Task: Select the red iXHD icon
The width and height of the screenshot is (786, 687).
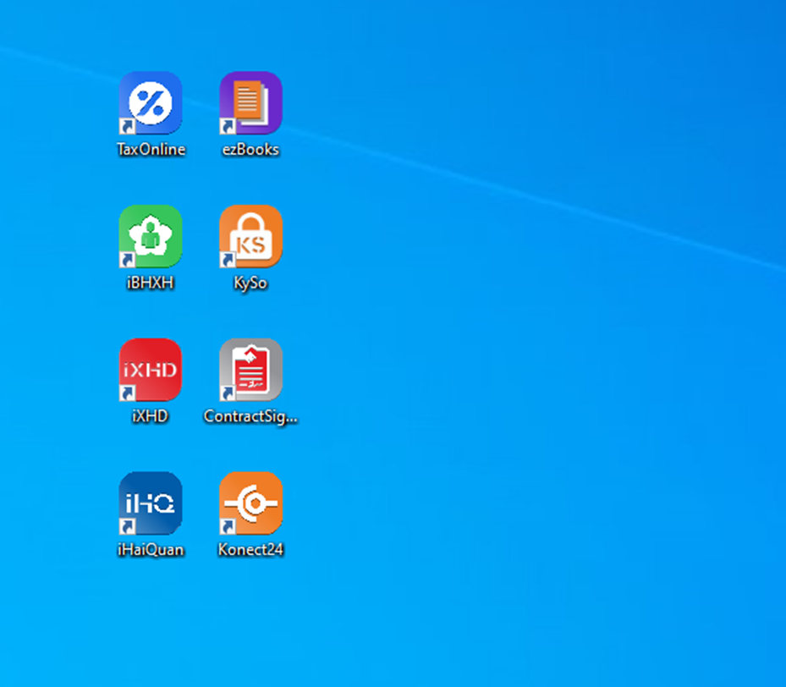Action: coord(151,370)
